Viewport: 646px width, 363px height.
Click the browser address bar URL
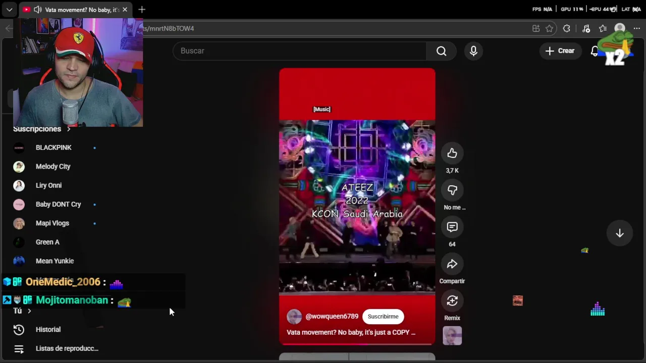pos(169,29)
